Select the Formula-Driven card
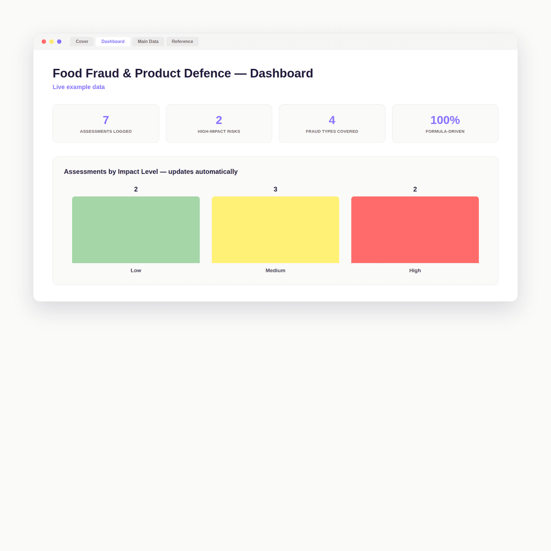Screen dimensions: 551x551 tap(445, 124)
